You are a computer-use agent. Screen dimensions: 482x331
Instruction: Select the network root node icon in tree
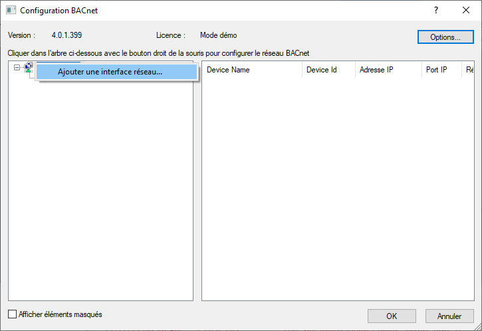pyautogui.click(x=29, y=67)
